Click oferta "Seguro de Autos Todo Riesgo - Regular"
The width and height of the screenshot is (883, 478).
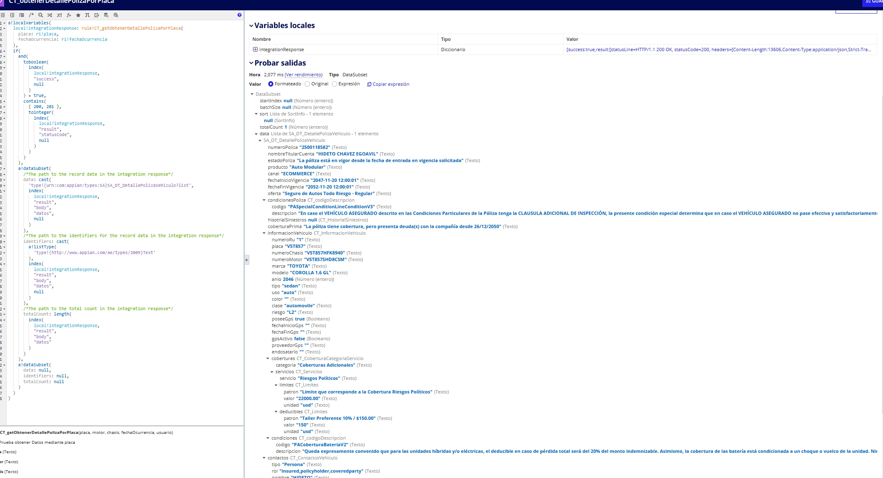[x=329, y=193]
